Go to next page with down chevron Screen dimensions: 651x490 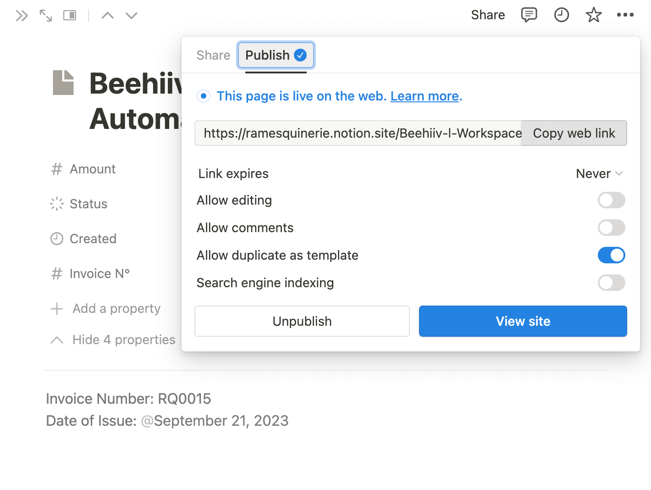pos(132,16)
